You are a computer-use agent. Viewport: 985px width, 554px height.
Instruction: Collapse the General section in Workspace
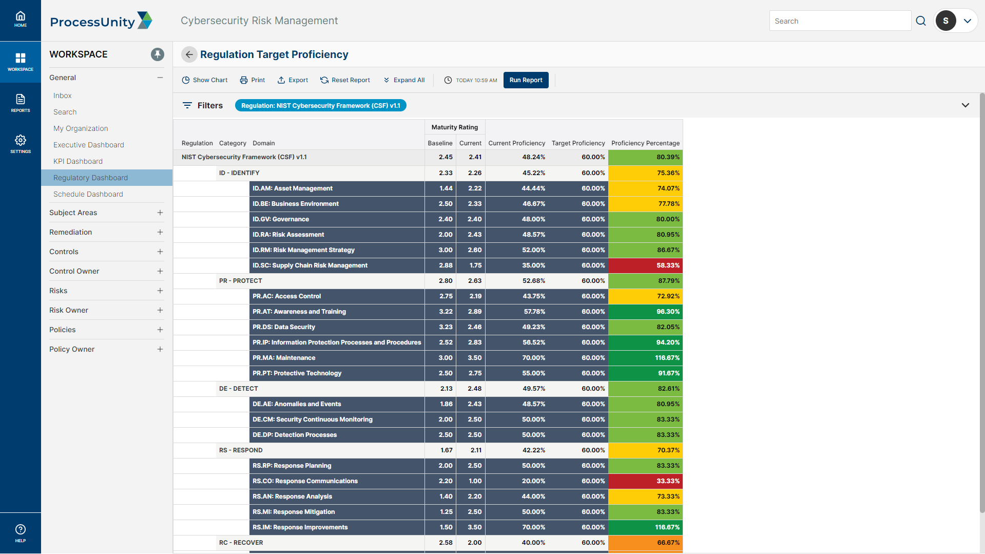click(160, 77)
